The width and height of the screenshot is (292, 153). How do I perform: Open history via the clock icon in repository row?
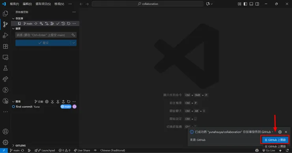[x=63, y=24]
